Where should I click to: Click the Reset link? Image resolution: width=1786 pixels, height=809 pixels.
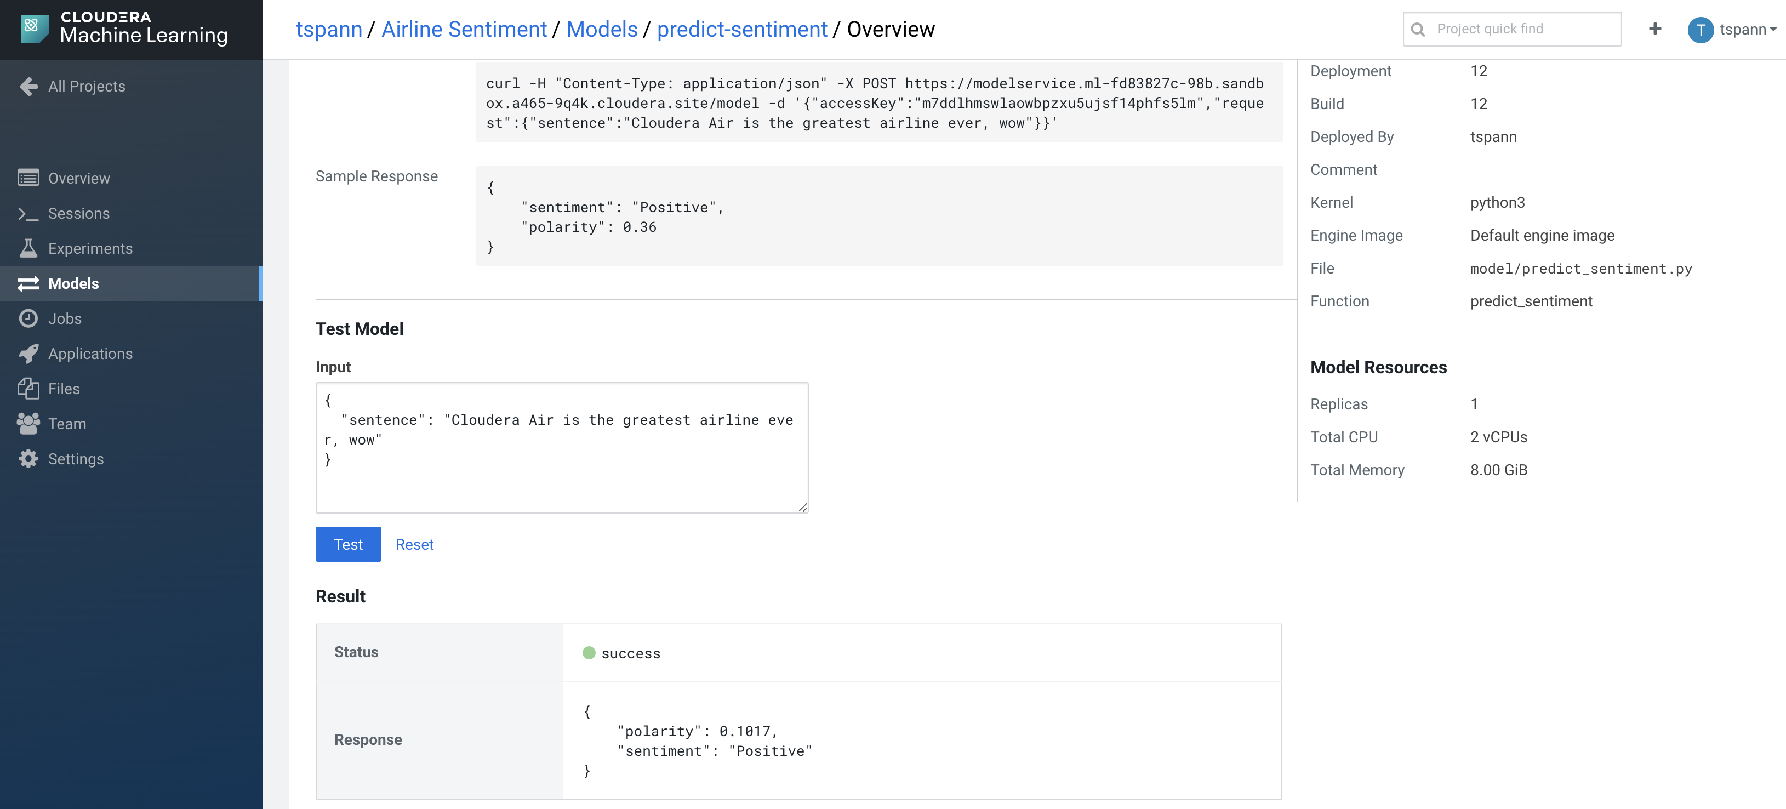click(x=414, y=544)
